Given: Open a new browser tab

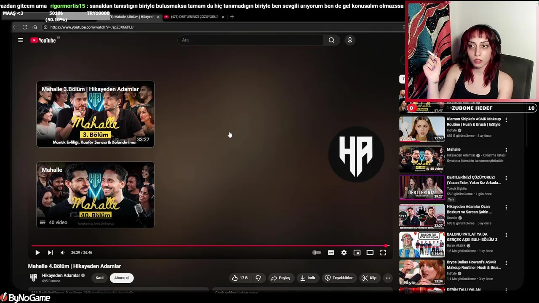Looking at the screenshot, I should click(x=232, y=17).
